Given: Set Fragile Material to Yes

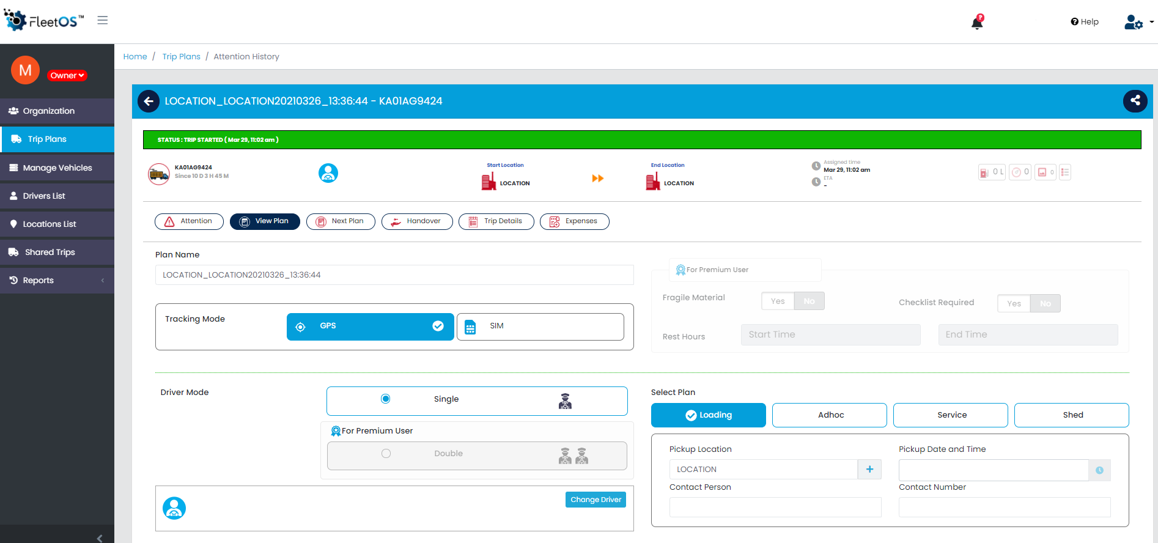Looking at the screenshot, I should click(x=778, y=301).
